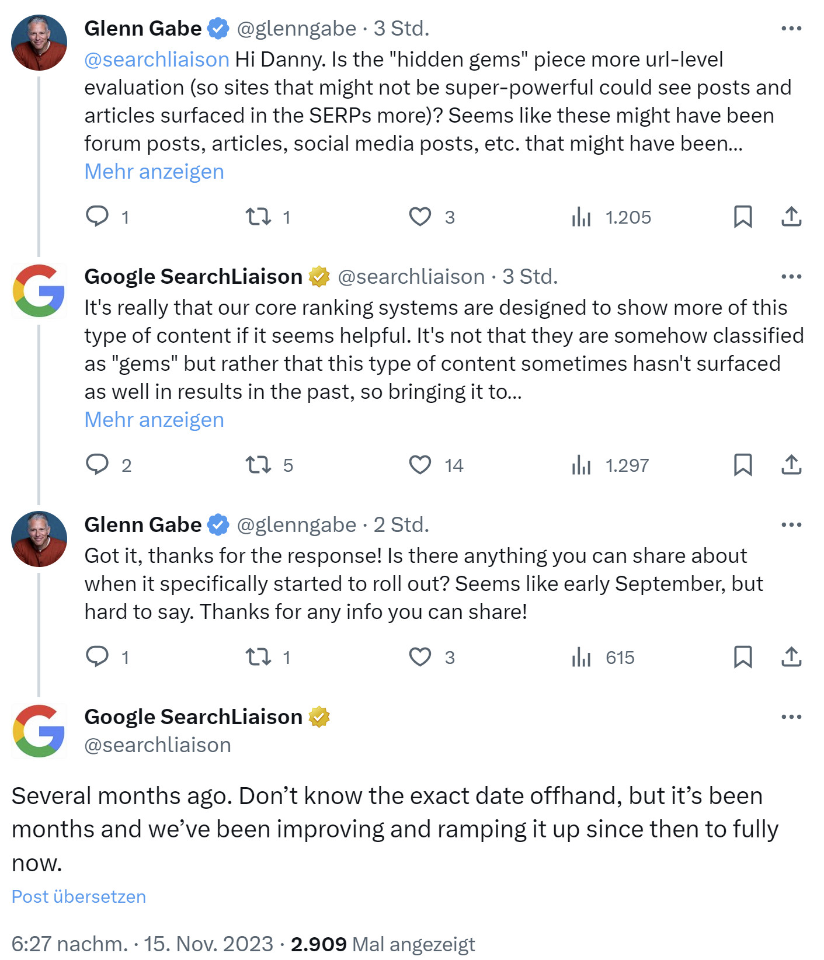
Task: Retweet Glenn Gabe's first tweet
Action: [258, 217]
